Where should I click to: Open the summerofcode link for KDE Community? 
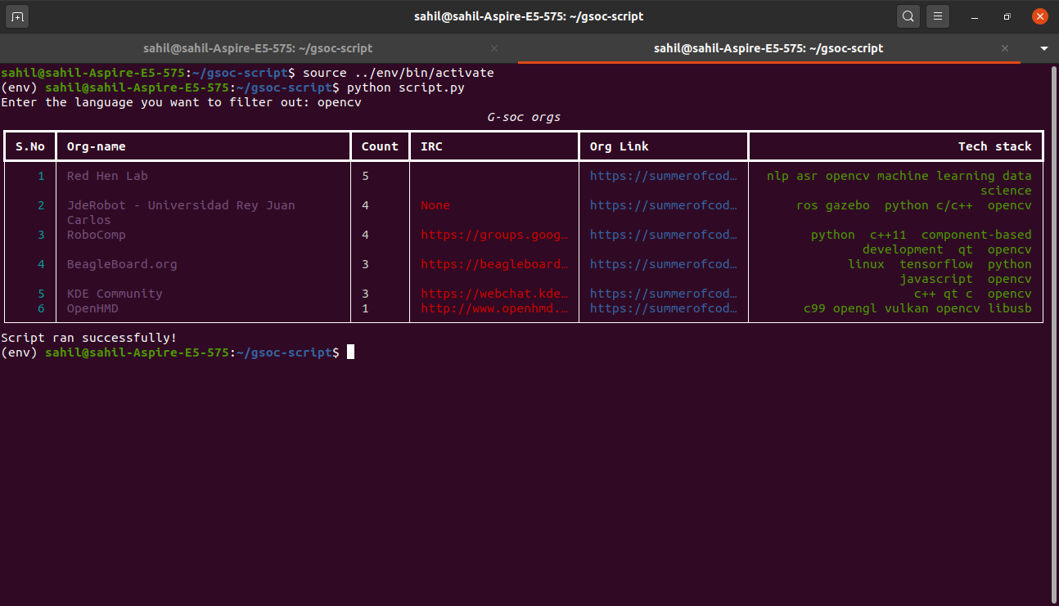pyautogui.click(x=664, y=294)
